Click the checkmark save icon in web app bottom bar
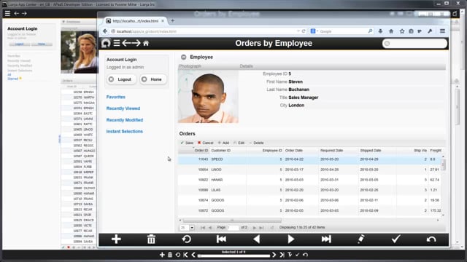This screenshot has width=467, height=262. point(395,239)
